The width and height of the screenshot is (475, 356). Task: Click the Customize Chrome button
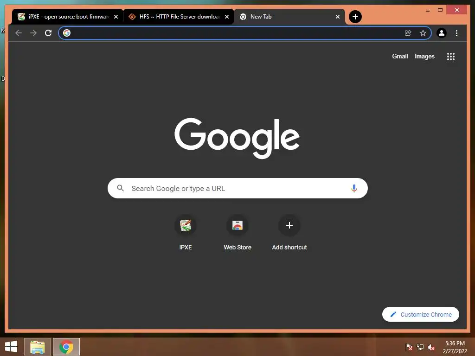point(420,315)
